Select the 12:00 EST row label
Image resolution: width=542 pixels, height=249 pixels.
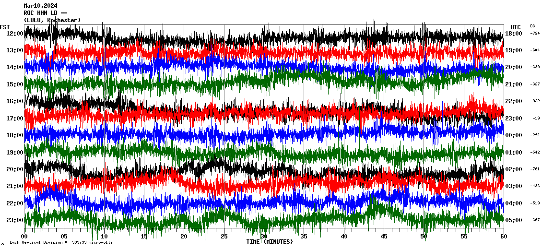[15, 34]
